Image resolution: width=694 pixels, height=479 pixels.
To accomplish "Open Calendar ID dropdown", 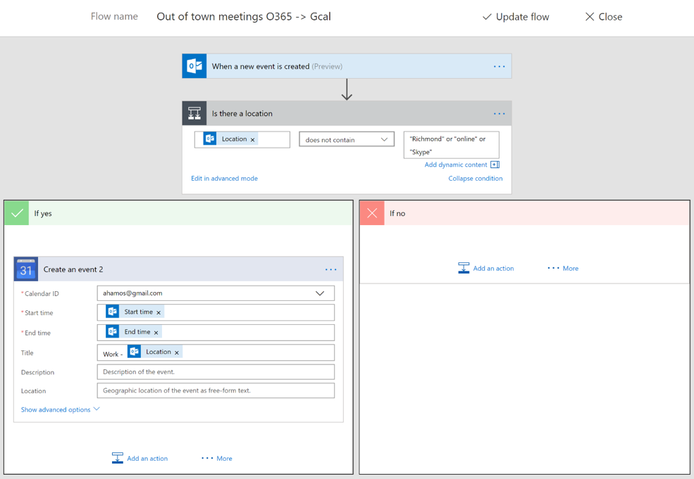I will tap(216, 293).
